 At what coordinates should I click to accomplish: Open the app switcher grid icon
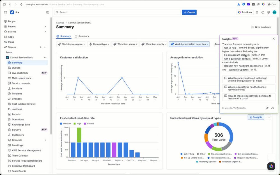click(6, 12)
